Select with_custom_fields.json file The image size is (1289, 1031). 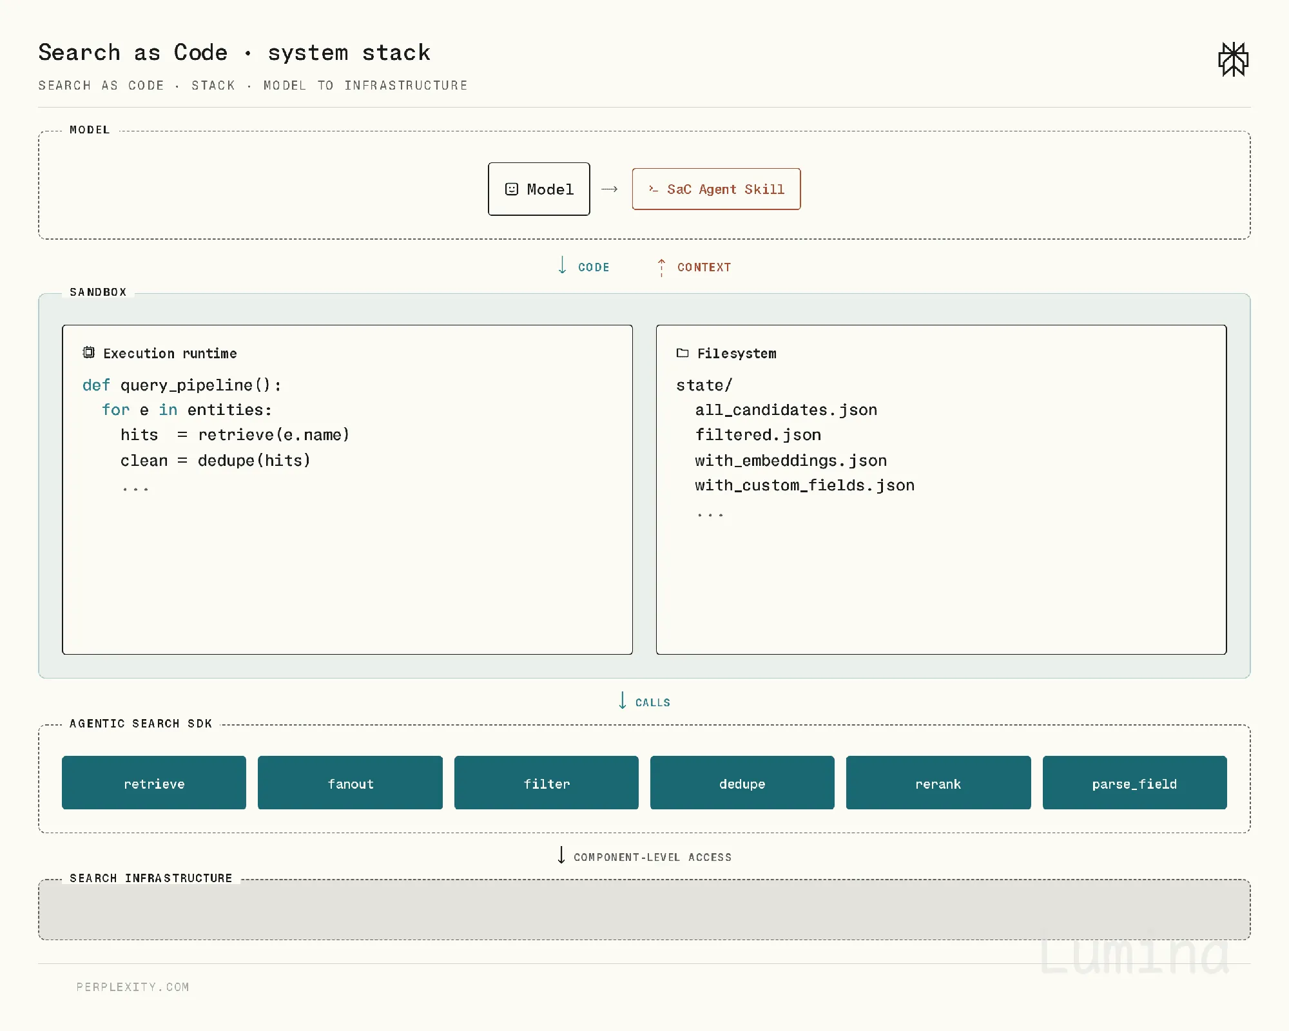[x=804, y=485]
